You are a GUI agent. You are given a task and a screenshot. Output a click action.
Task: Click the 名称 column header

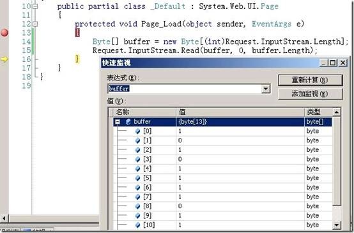(144, 112)
